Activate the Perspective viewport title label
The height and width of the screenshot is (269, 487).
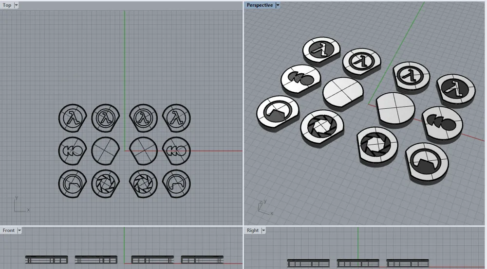tap(260, 5)
